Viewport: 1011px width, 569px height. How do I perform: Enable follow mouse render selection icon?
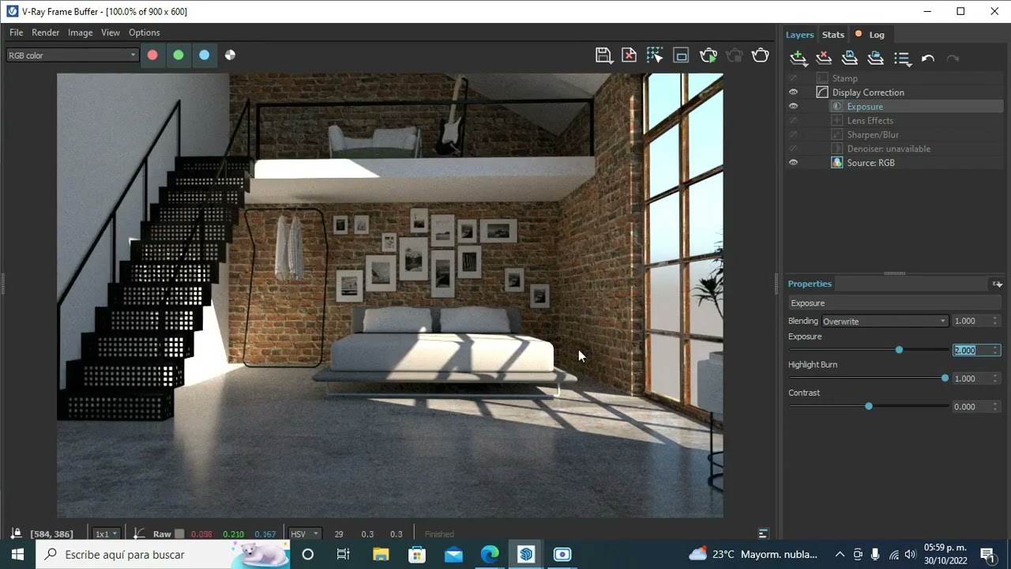(655, 55)
